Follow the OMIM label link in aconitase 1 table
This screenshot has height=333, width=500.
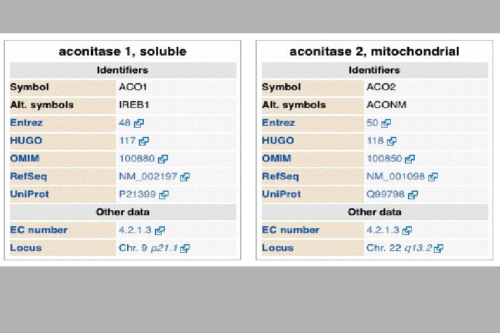coord(25,158)
